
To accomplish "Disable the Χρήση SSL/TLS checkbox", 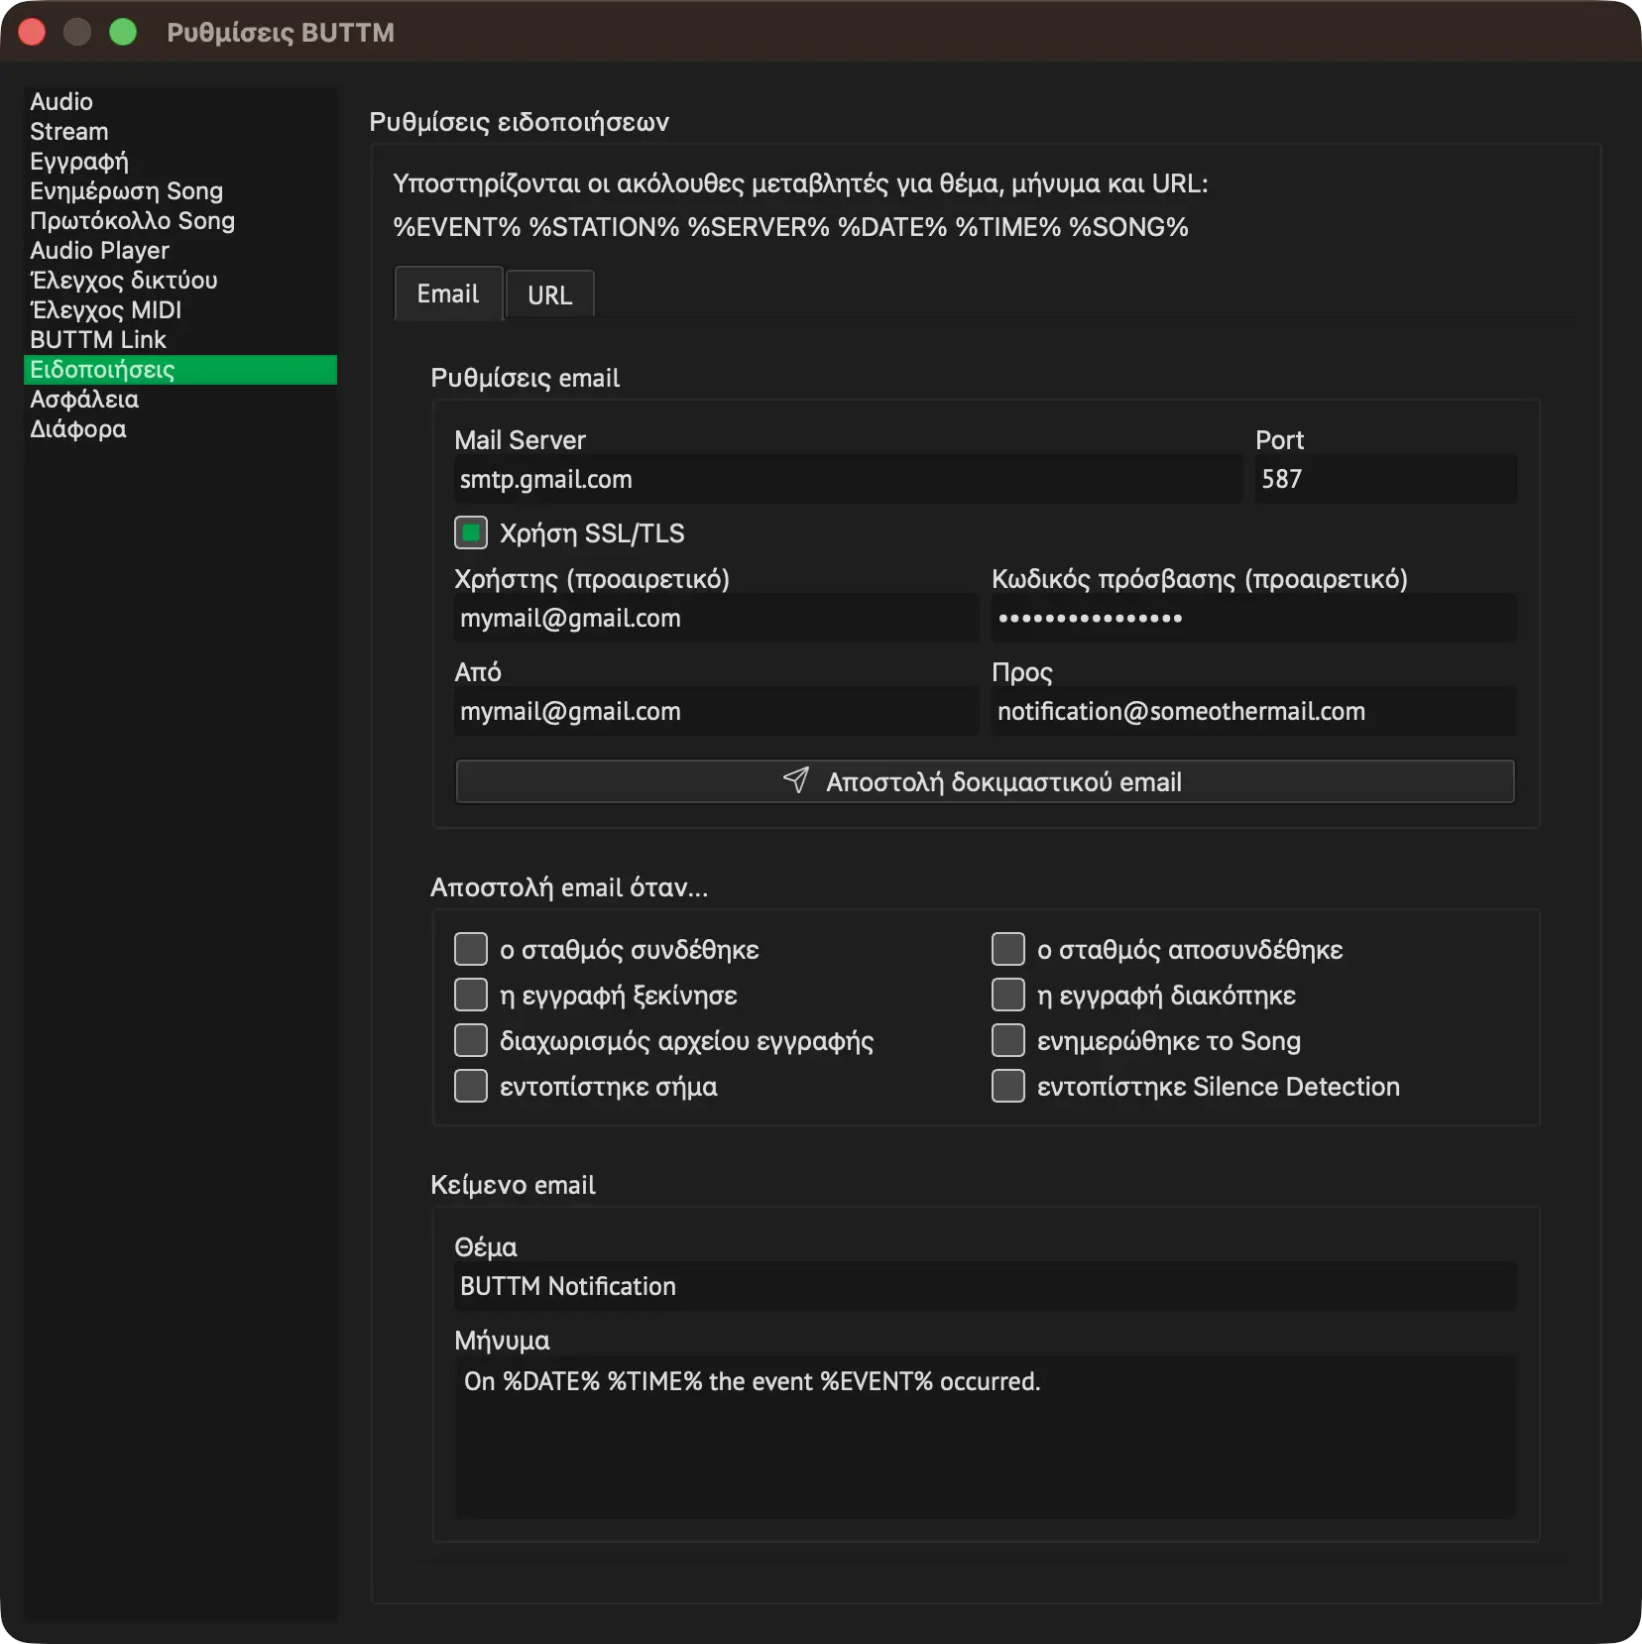I will (x=471, y=533).
